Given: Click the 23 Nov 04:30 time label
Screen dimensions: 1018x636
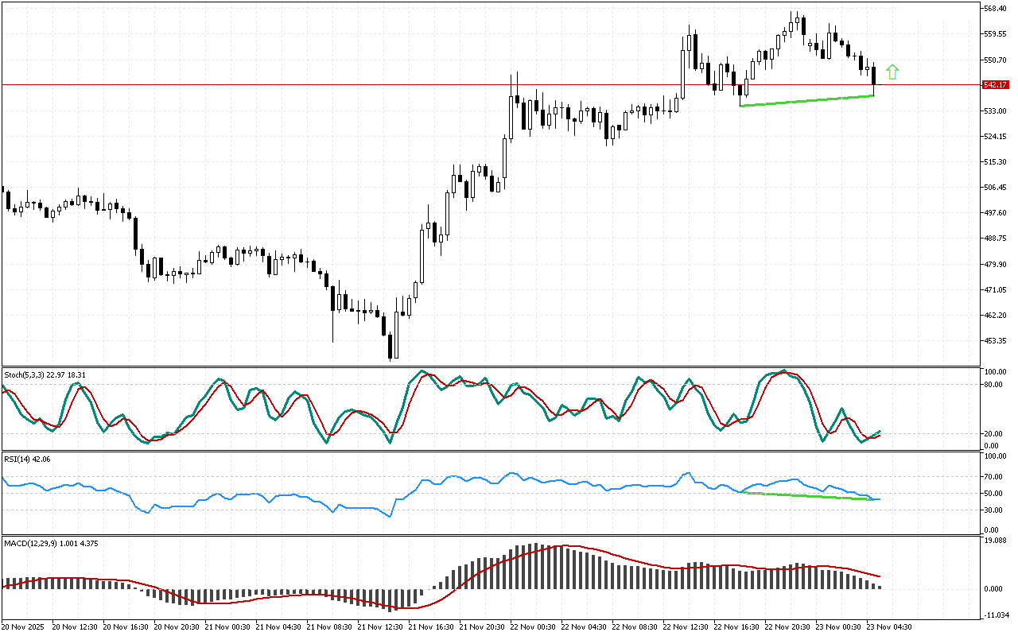Looking at the screenshot, I should click(x=889, y=626).
